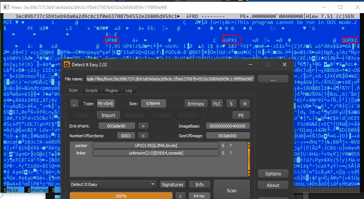Expand the EntryPoint details arrow
Viewport: 364px width, 199px height.
coord(143,126)
